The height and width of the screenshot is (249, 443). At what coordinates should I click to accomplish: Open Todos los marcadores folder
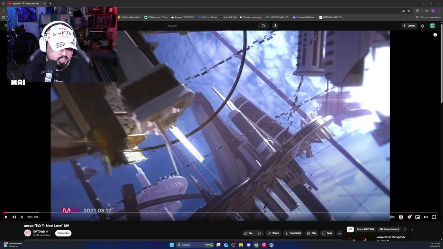(x=428, y=17)
